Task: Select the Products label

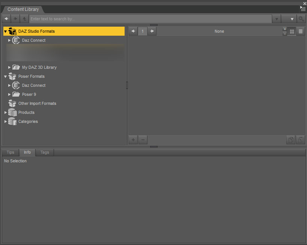Action: coord(26,112)
